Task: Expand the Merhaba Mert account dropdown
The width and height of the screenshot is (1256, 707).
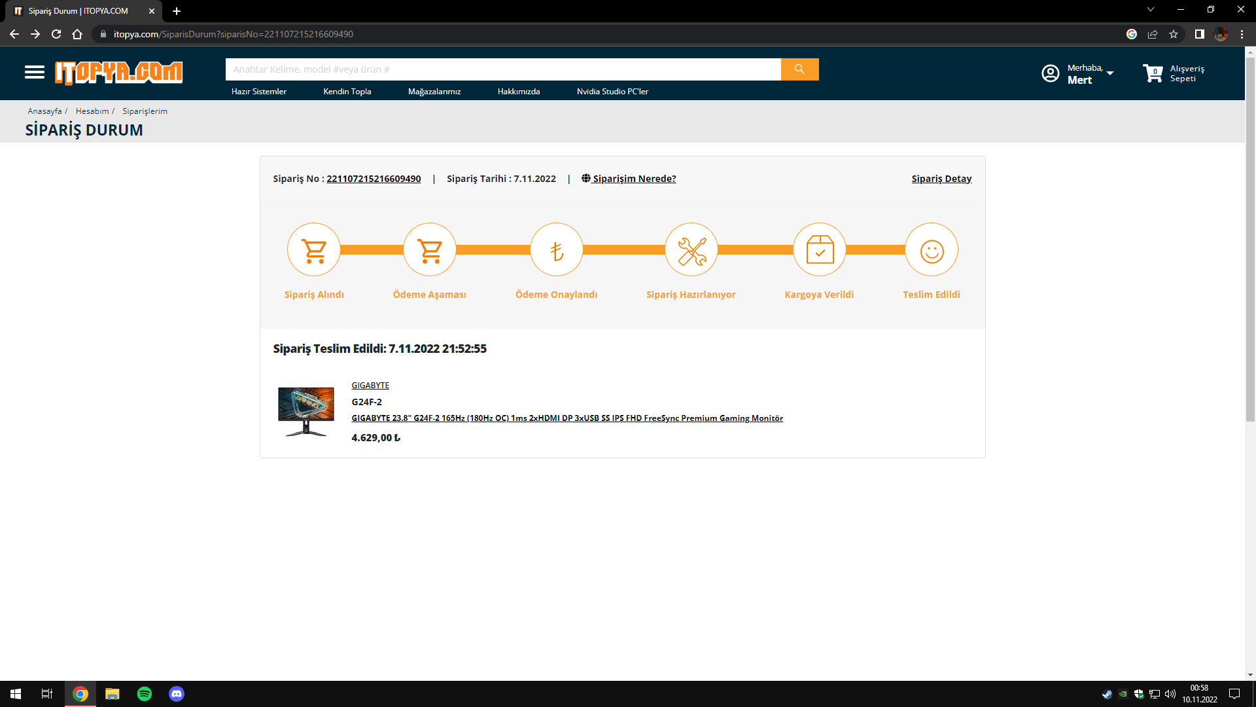Action: point(1110,73)
